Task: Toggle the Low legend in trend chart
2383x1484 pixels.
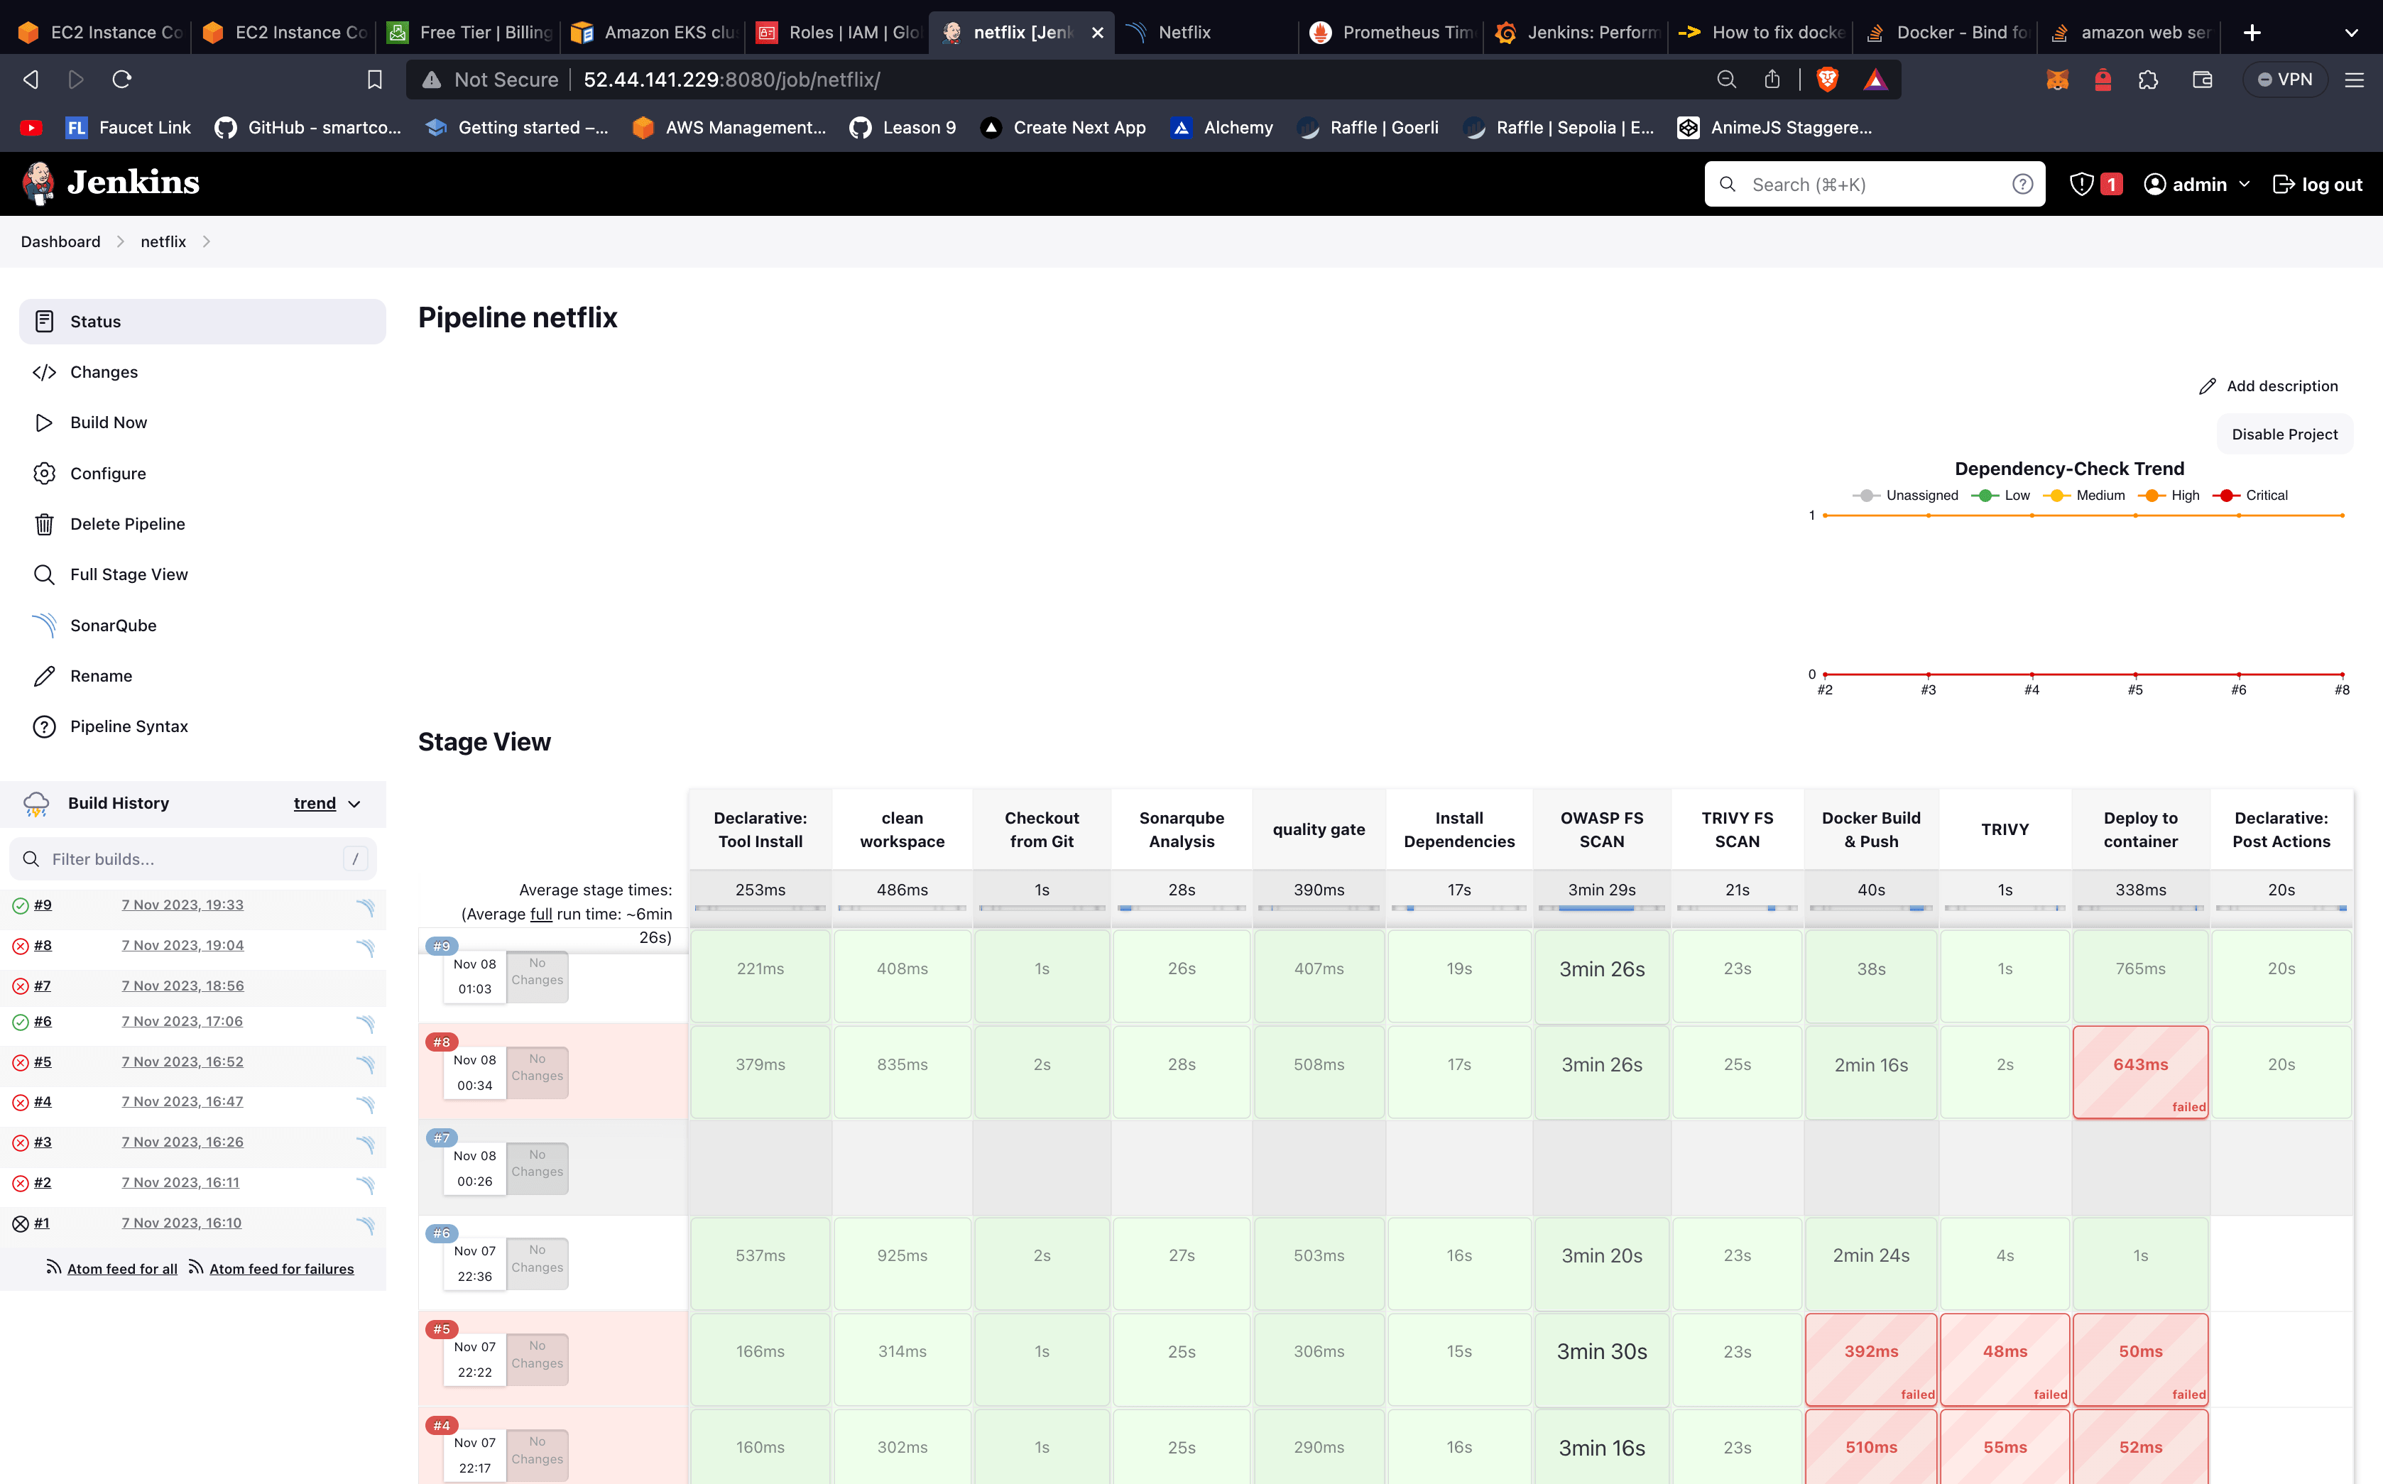Action: point(2000,496)
